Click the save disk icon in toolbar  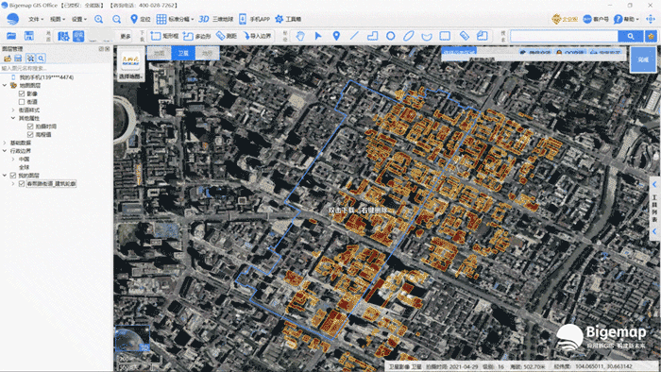click(28, 36)
